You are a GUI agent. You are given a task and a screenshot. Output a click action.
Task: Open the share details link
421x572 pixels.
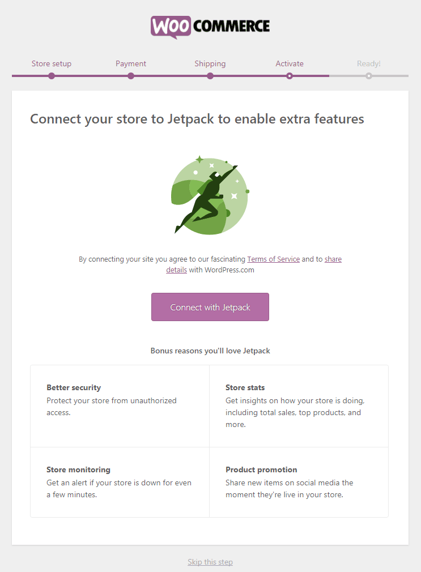click(333, 259)
